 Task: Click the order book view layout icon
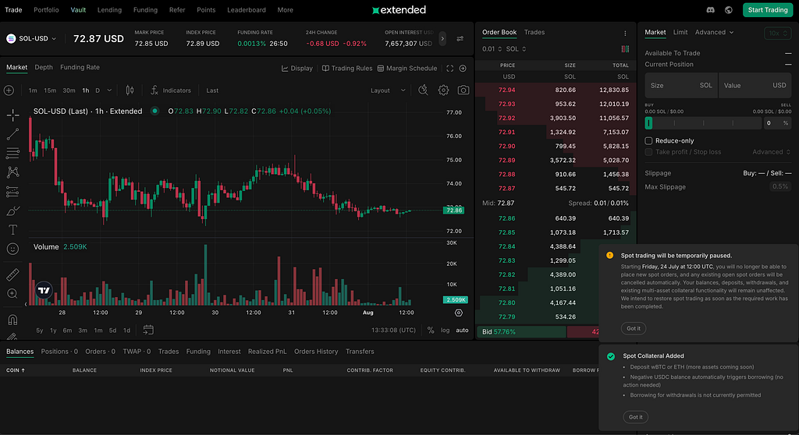(x=625, y=49)
